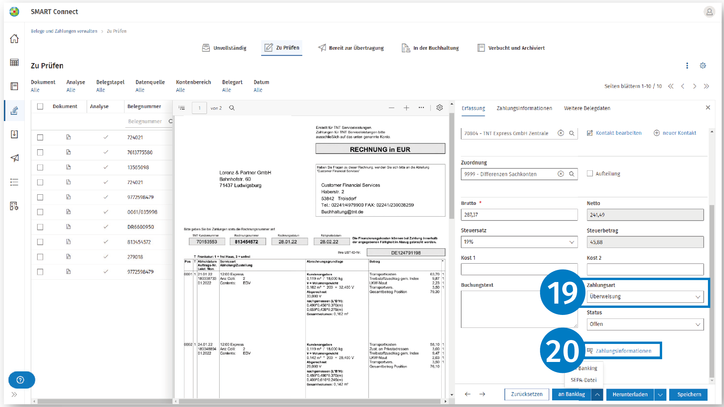
Task: Switch to Unvollständig tab
Action: [224, 48]
